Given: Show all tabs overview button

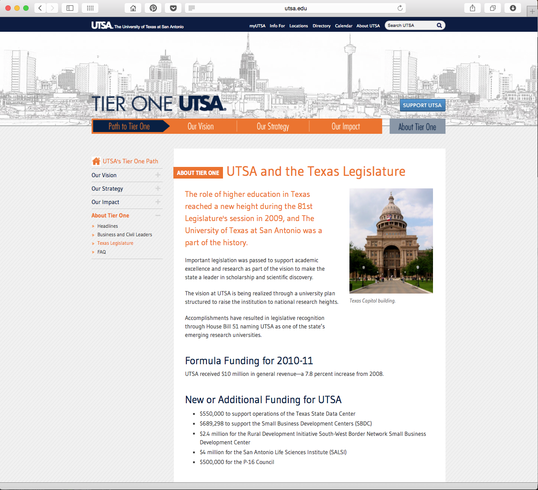Looking at the screenshot, I should point(492,8).
